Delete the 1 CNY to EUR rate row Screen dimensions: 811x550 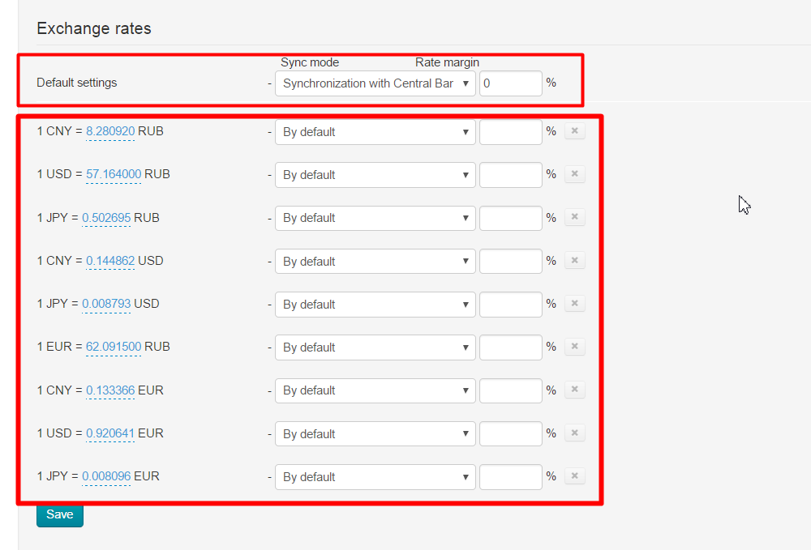(x=574, y=390)
